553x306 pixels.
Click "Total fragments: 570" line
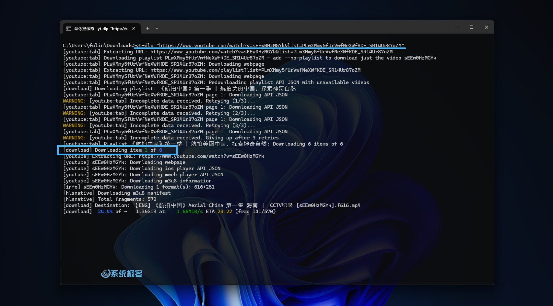click(x=110, y=199)
